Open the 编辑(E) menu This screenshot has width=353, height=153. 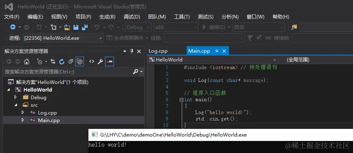click(35, 17)
